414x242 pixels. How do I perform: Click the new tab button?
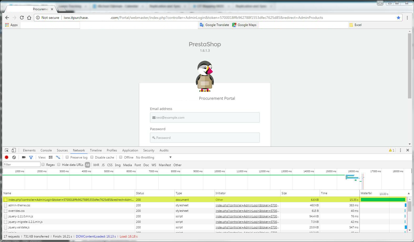coord(62,9)
